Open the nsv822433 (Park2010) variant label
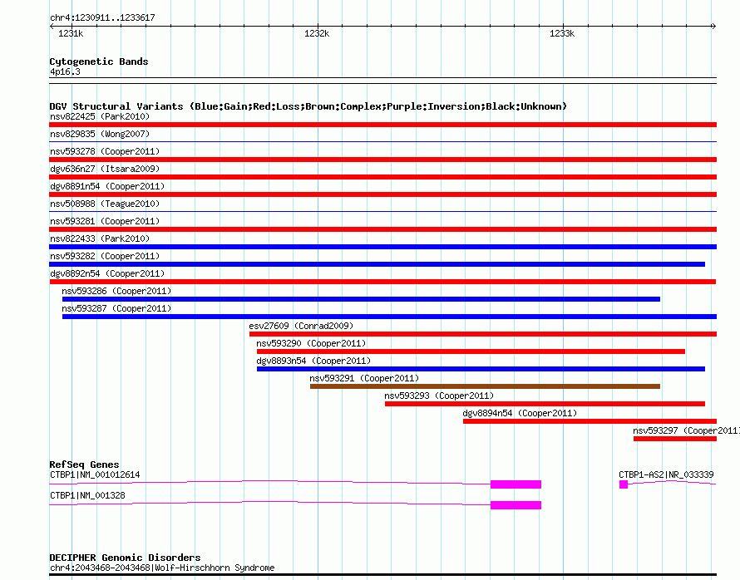This screenshot has height=580, width=740. (x=100, y=238)
